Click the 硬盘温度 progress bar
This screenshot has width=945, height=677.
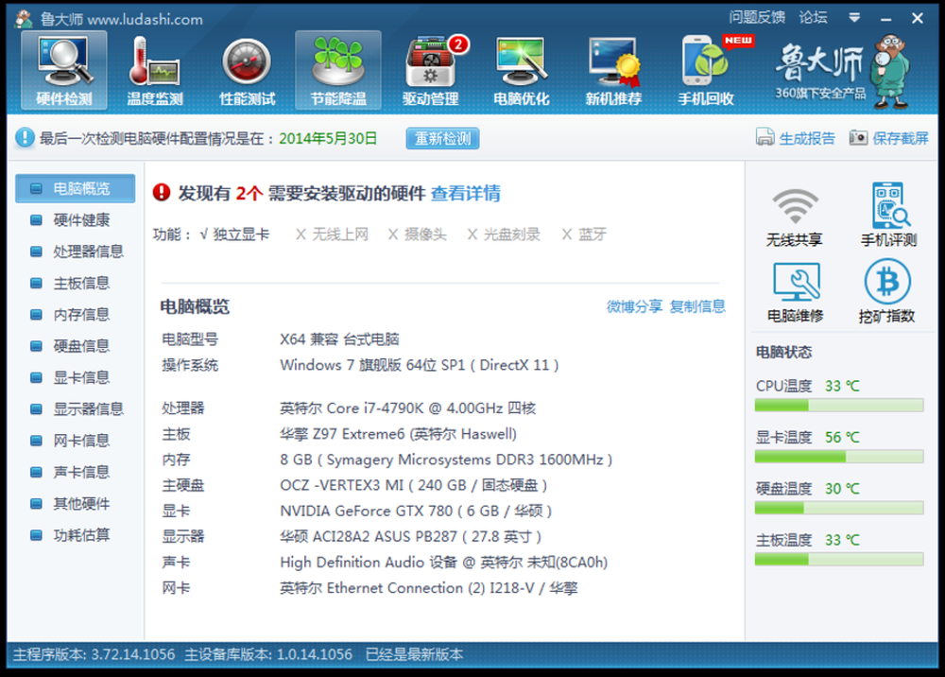[x=839, y=508]
